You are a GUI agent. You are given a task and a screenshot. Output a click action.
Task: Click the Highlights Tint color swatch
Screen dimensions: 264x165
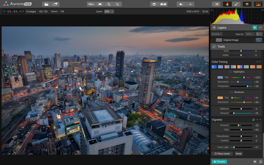coord(220,77)
